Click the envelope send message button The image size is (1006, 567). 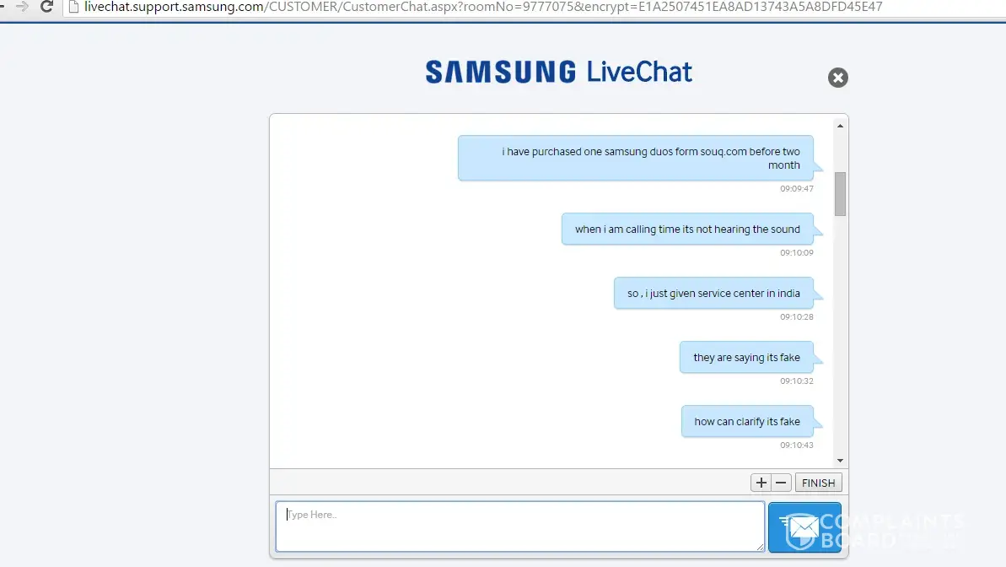tap(804, 527)
